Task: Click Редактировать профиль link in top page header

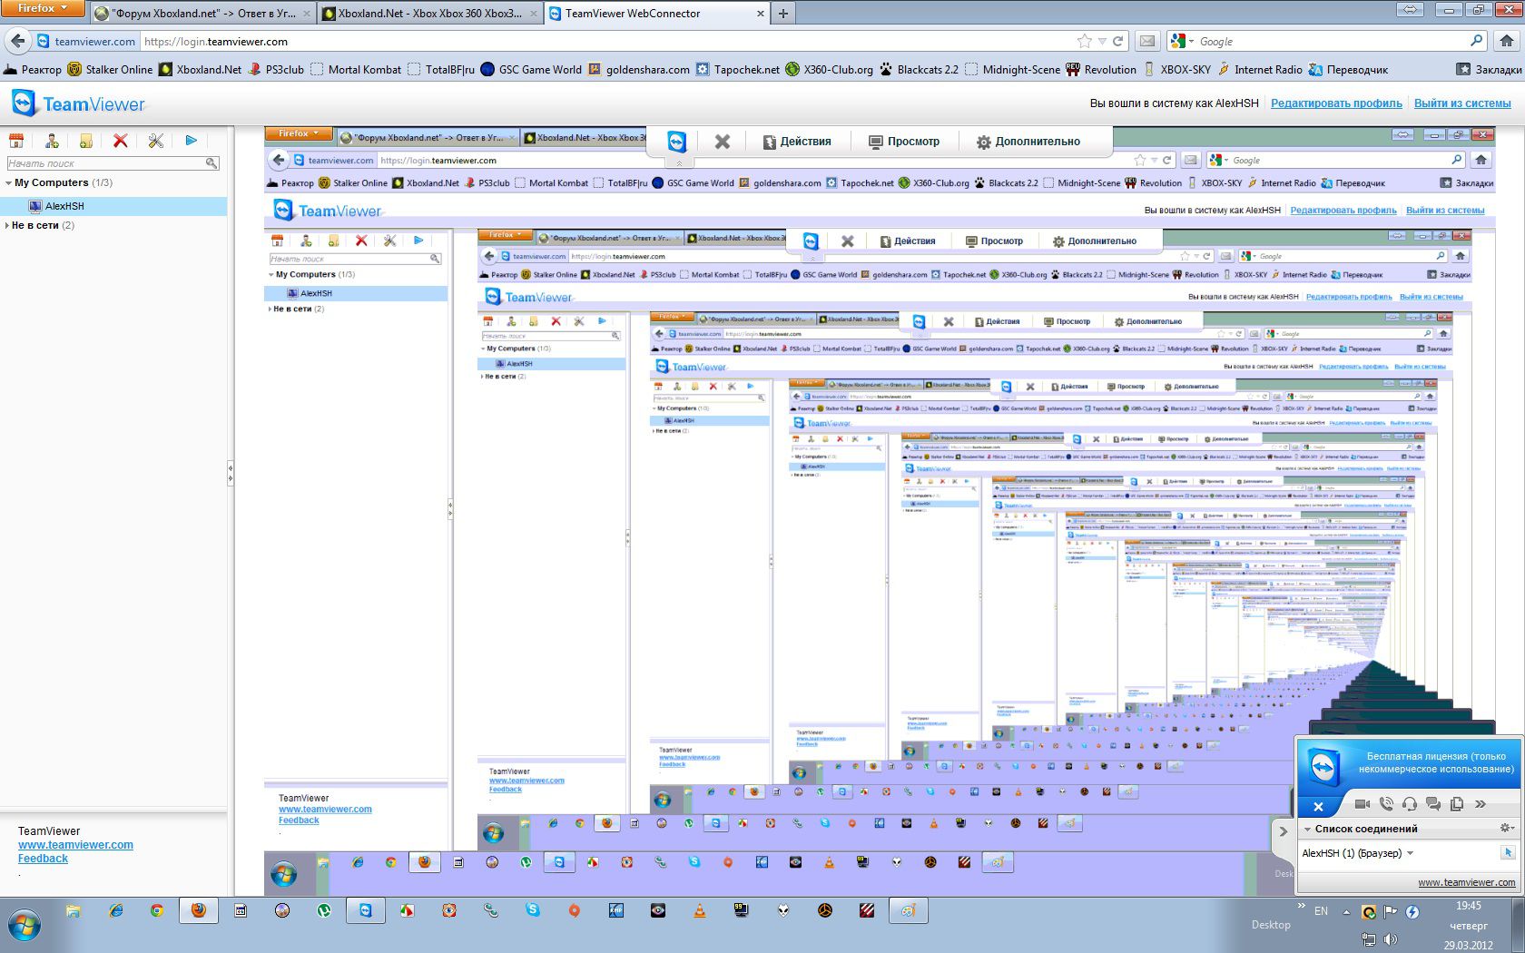Action: 1336,103
